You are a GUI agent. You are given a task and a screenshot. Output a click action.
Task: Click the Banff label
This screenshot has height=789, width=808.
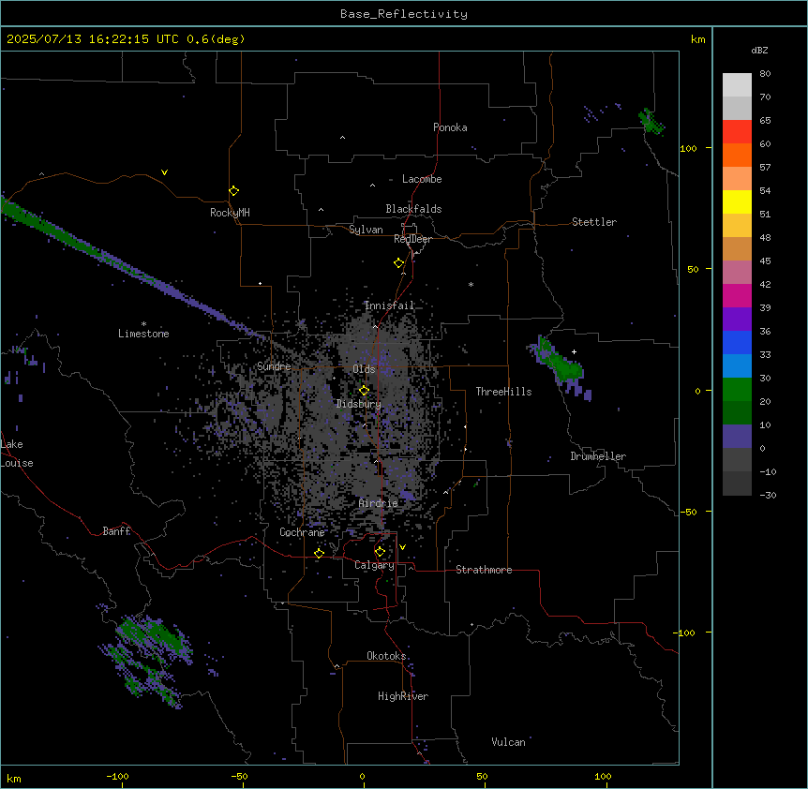[x=116, y=531]
